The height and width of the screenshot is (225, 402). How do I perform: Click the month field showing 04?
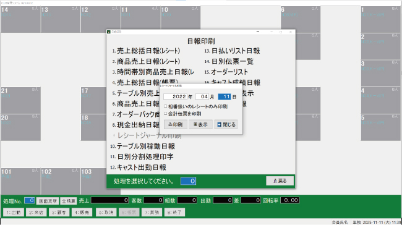point(202,96)
